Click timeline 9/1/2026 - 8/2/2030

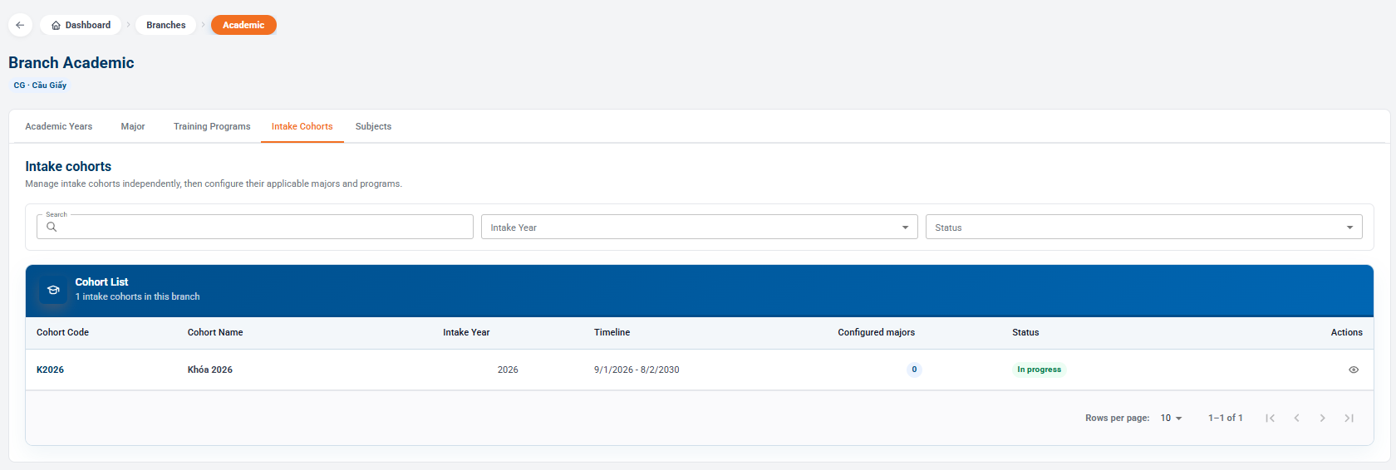pyautogui.click(x=637, y=370)
